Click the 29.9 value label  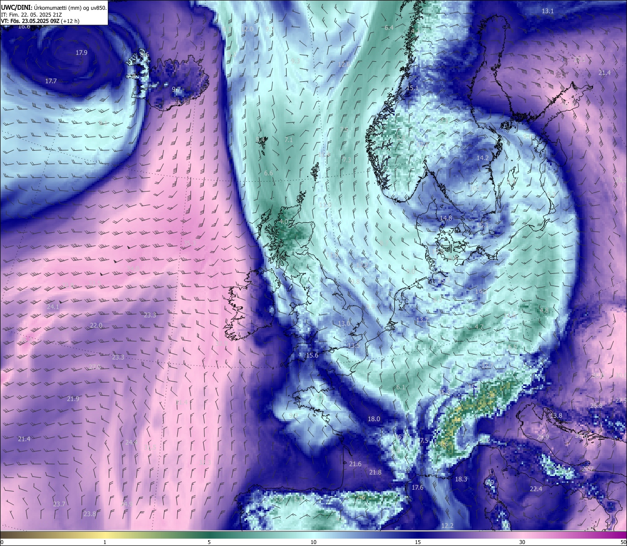click(x=543, y=437)
